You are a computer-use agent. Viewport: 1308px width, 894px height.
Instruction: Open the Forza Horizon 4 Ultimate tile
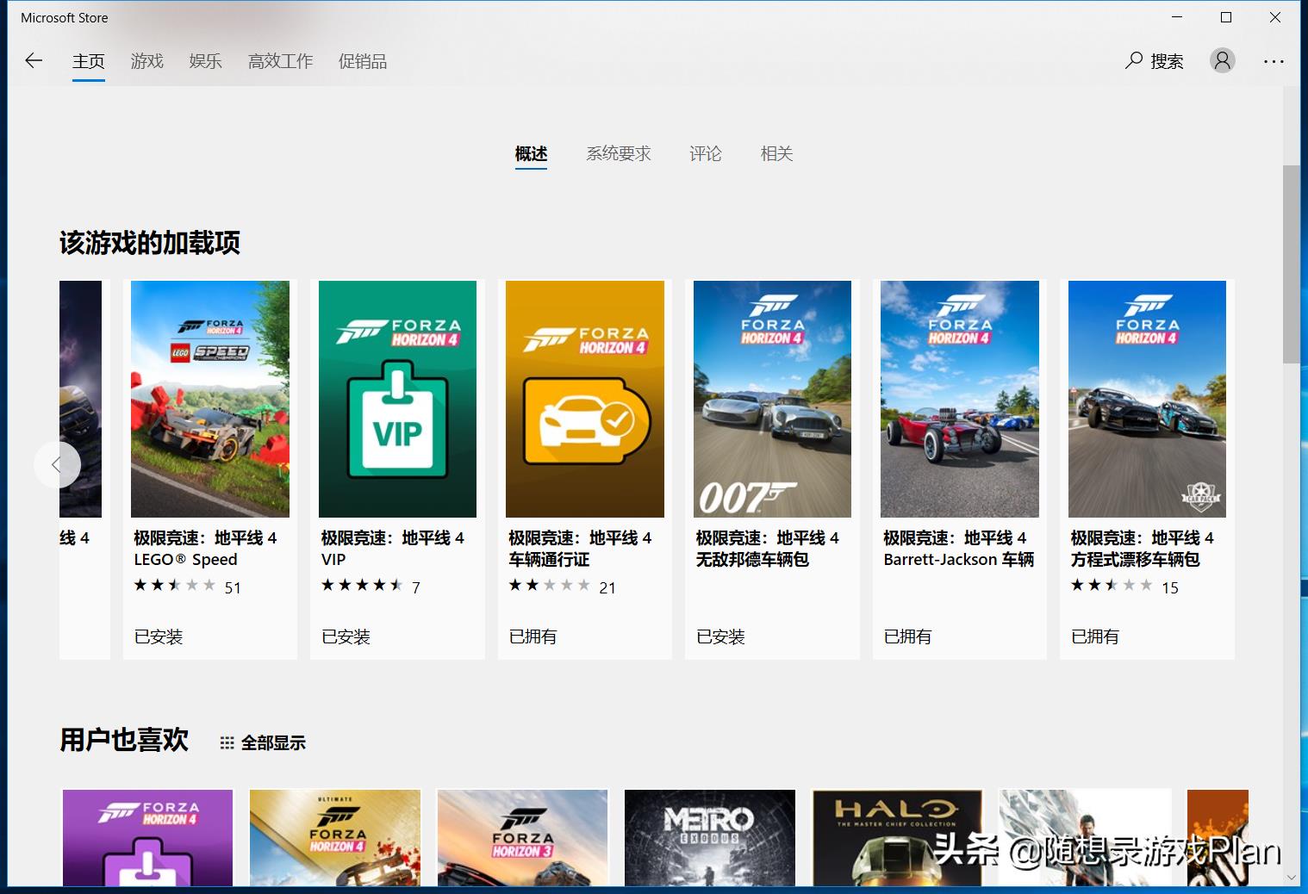335,838
